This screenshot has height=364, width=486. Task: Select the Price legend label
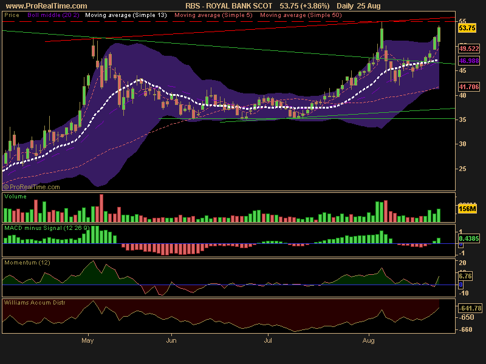click(12, 15)
